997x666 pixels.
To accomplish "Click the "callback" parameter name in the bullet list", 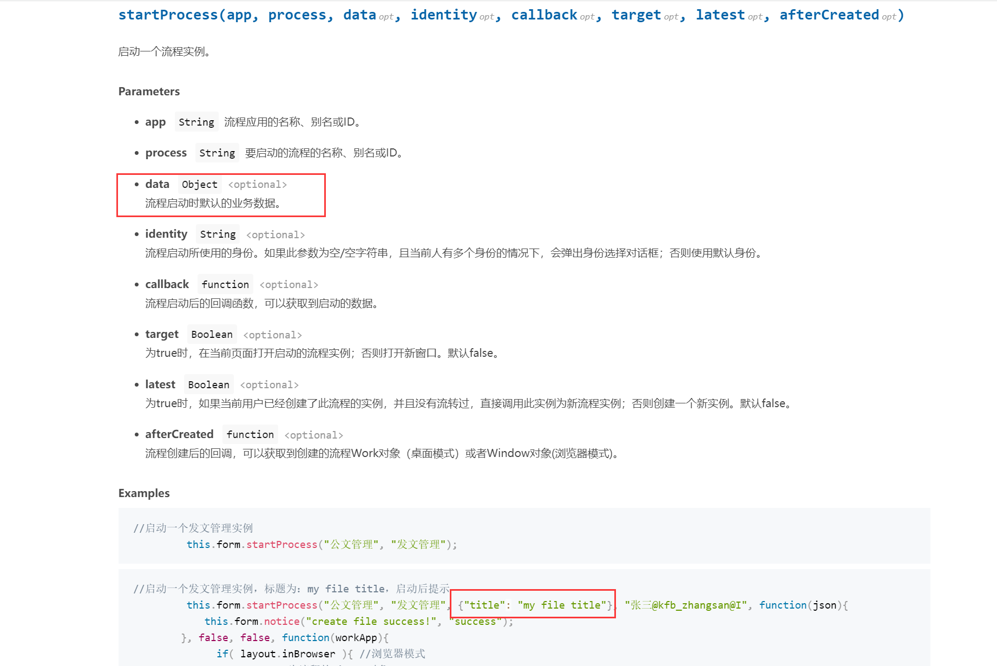I will (x=167, y=285).
